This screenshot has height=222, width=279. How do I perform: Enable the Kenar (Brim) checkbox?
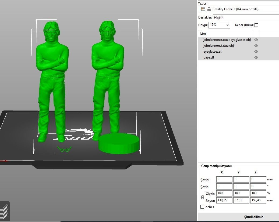pos(256,25)
